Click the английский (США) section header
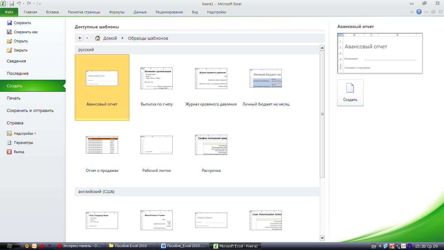Viewport: 444px width, 250px height. (197, 192)
